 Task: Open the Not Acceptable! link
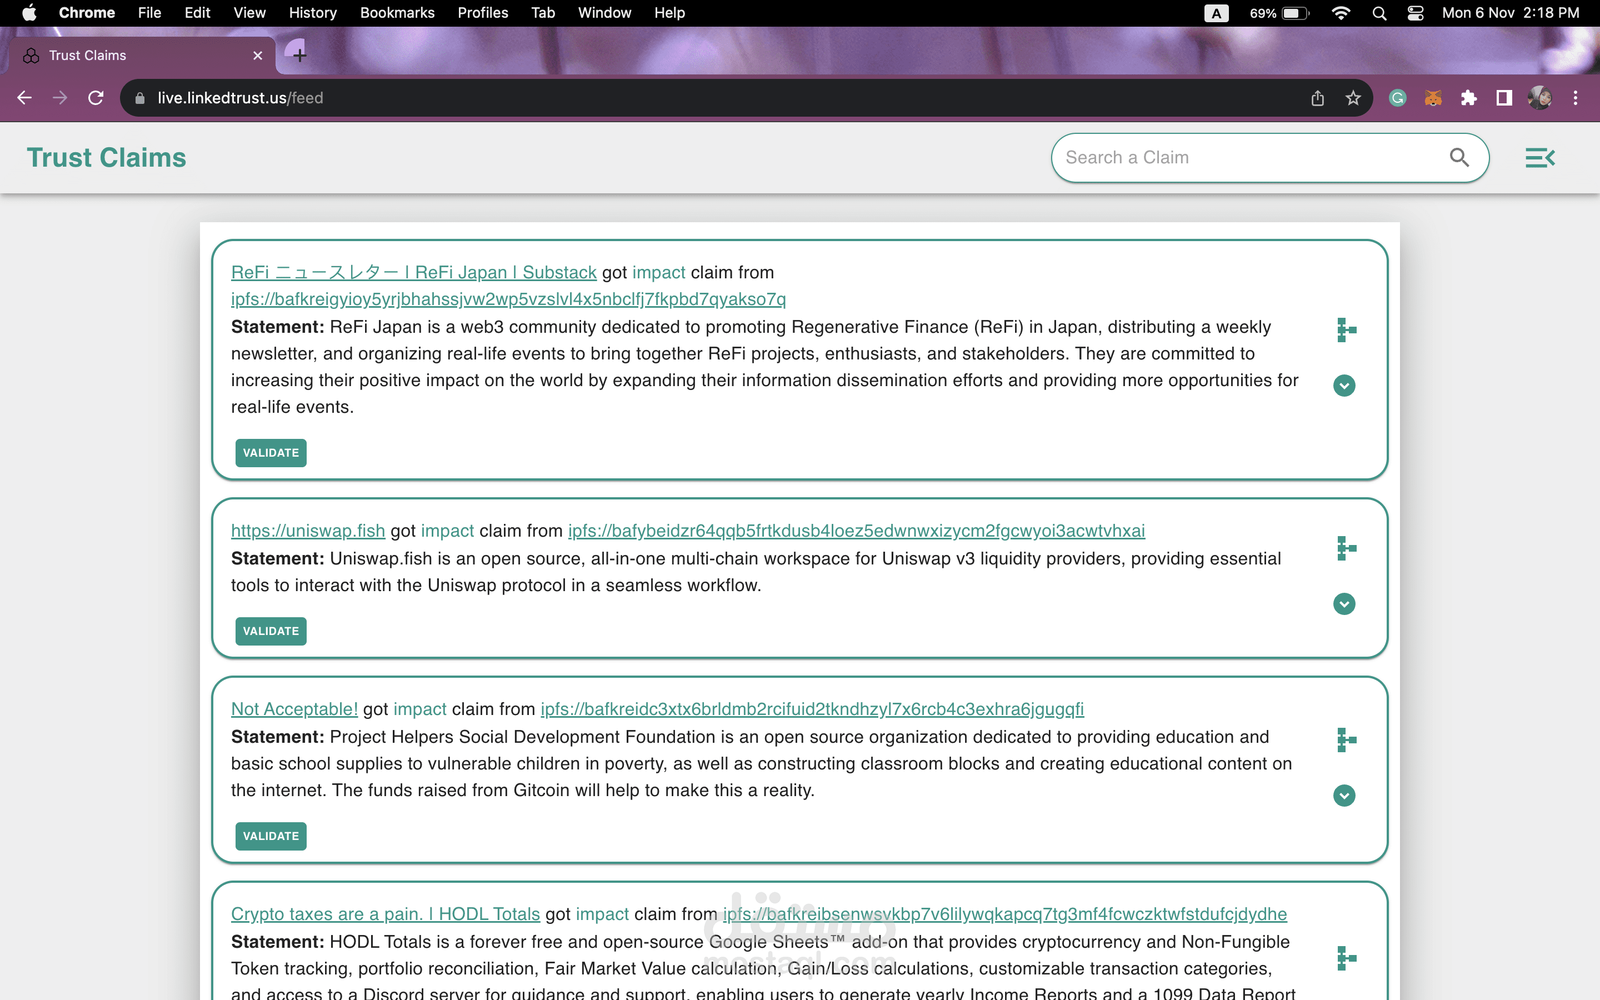[x=294, y=709]
